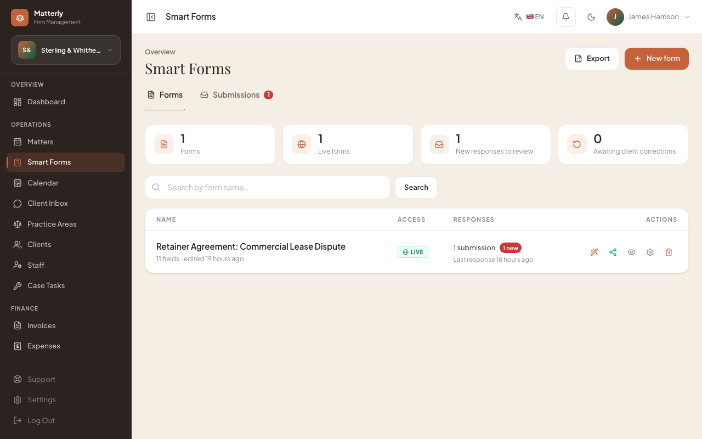The width and height of the screenshot is (702, 439).
Task: Click the Overview breadcrumb text
Action: [x=160, y=52]
